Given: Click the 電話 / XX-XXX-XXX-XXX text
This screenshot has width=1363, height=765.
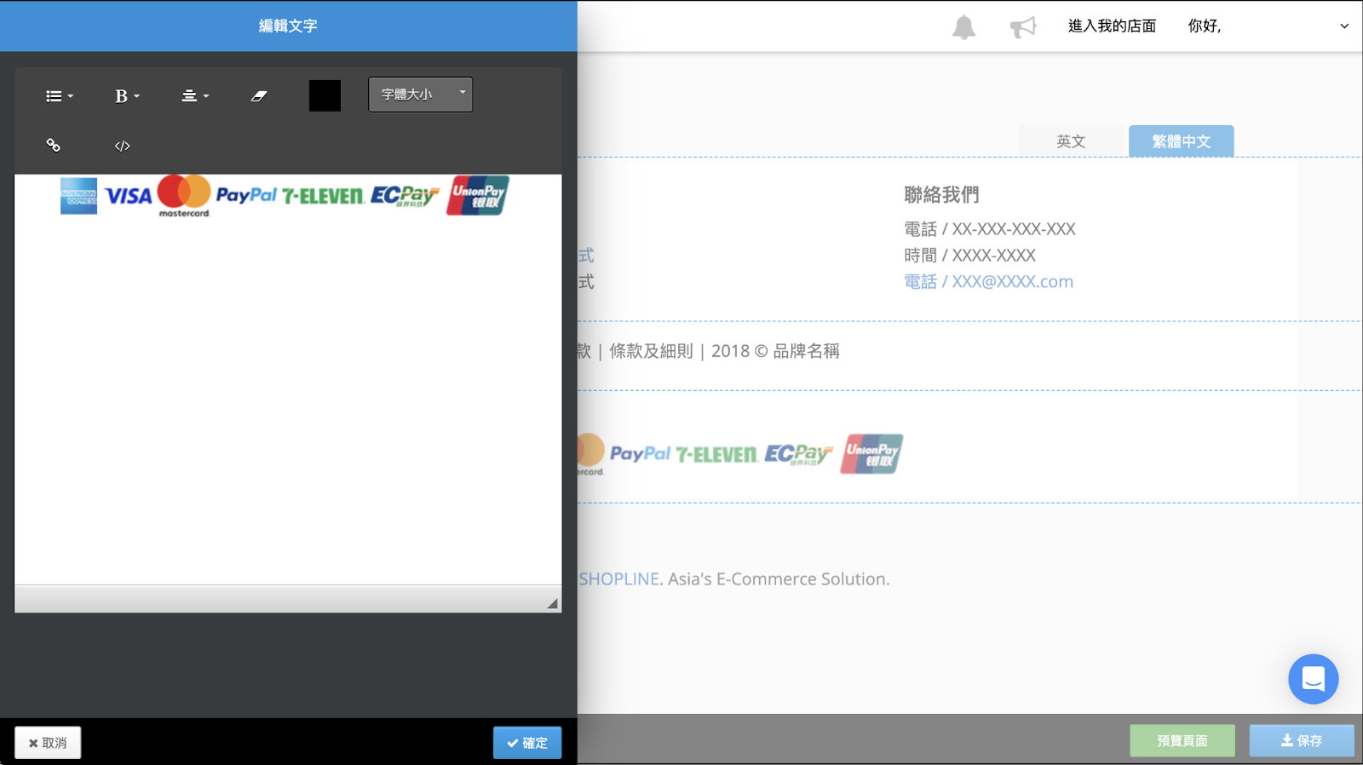Looking at the screenshot, I should pos(989,229).
